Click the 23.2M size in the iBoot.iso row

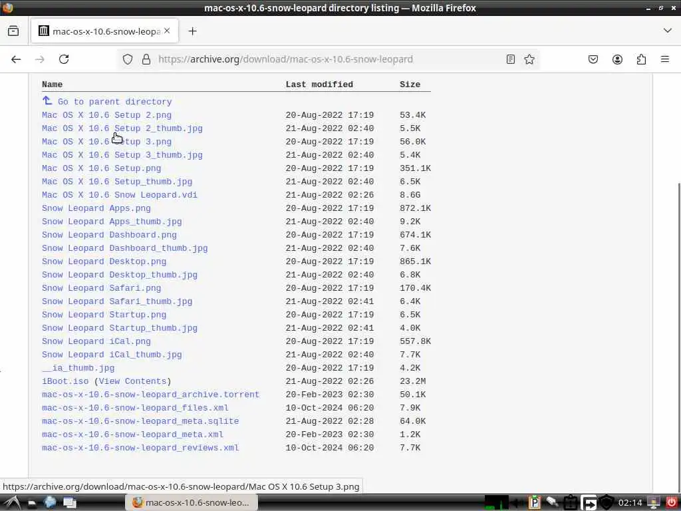pos(412,381)
